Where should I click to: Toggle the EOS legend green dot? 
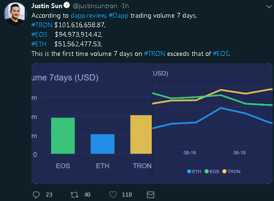pos(207,171)
